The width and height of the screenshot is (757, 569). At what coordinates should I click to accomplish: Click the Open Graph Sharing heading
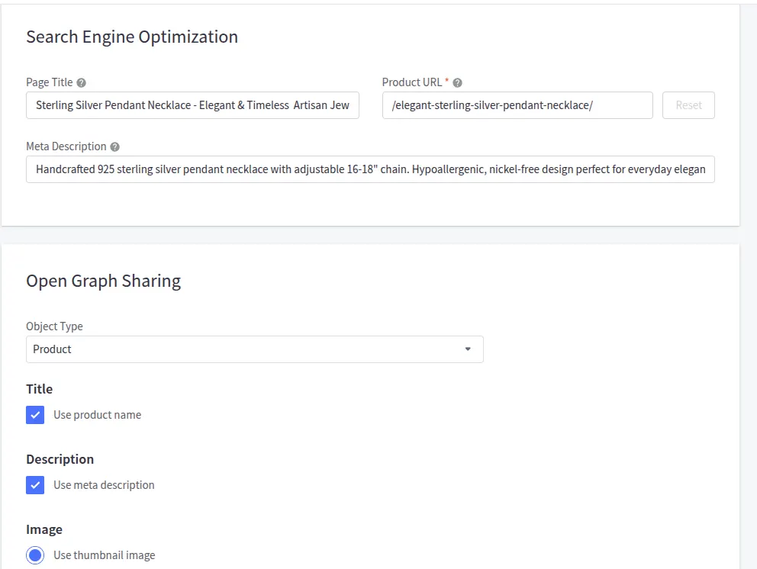pos(103,281)
